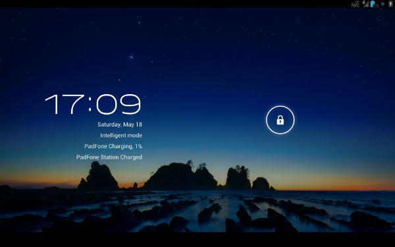Tap the NFC status icon

click(x=355, y=4)
